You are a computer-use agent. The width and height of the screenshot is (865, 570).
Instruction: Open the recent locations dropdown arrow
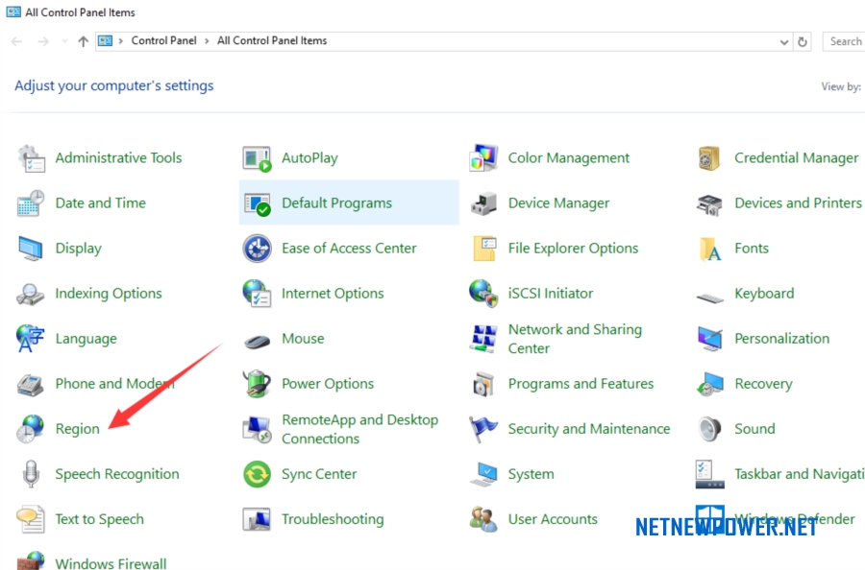click(x=65, y=41)
